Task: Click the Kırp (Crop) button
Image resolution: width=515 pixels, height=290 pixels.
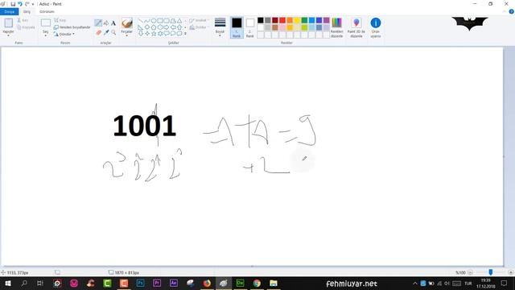Action: [x=60, y=20]
